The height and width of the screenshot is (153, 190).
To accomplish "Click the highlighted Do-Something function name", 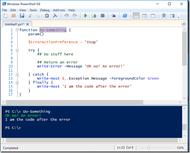I will point(53,30).
